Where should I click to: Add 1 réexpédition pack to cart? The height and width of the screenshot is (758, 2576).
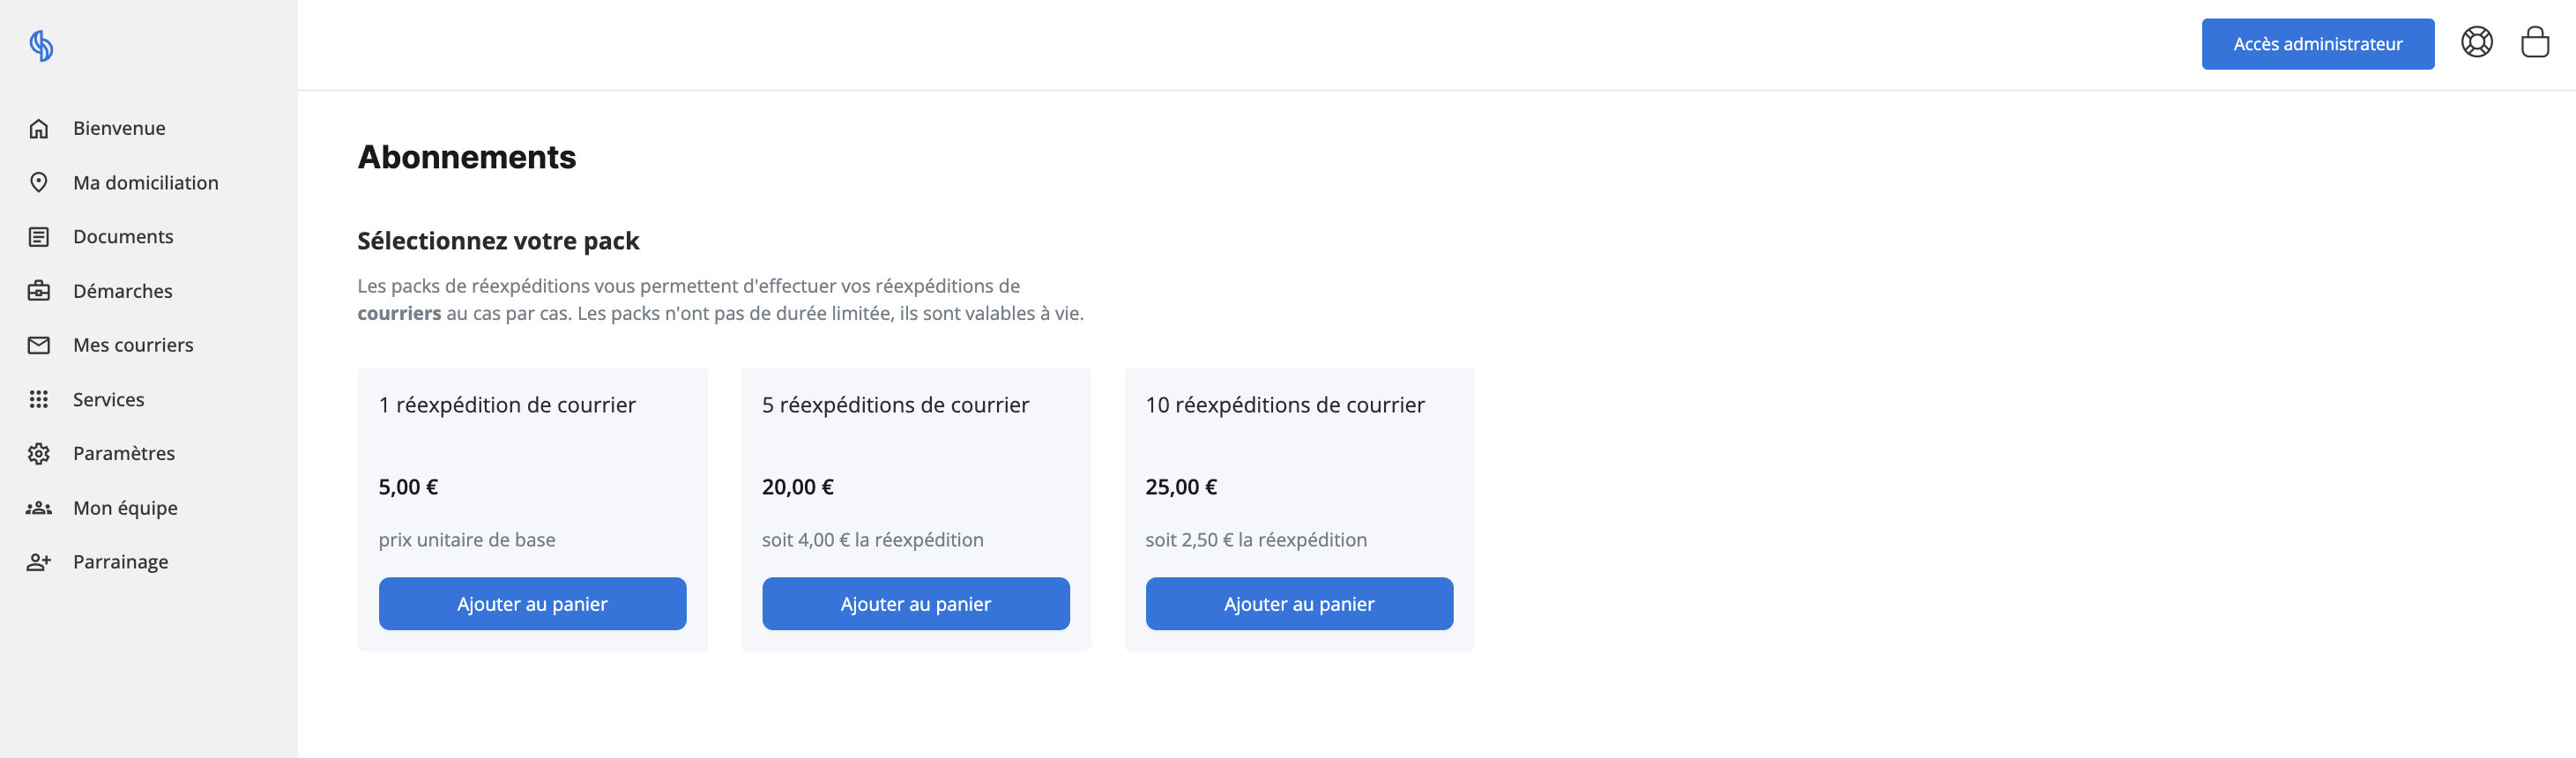click(532, 604)
